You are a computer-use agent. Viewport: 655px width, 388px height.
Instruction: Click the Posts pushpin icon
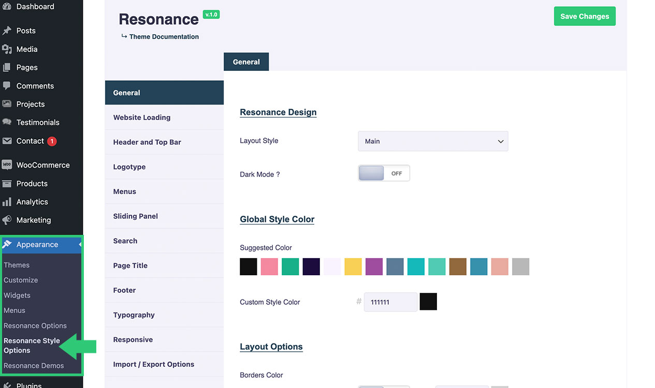tap(7, 31)
